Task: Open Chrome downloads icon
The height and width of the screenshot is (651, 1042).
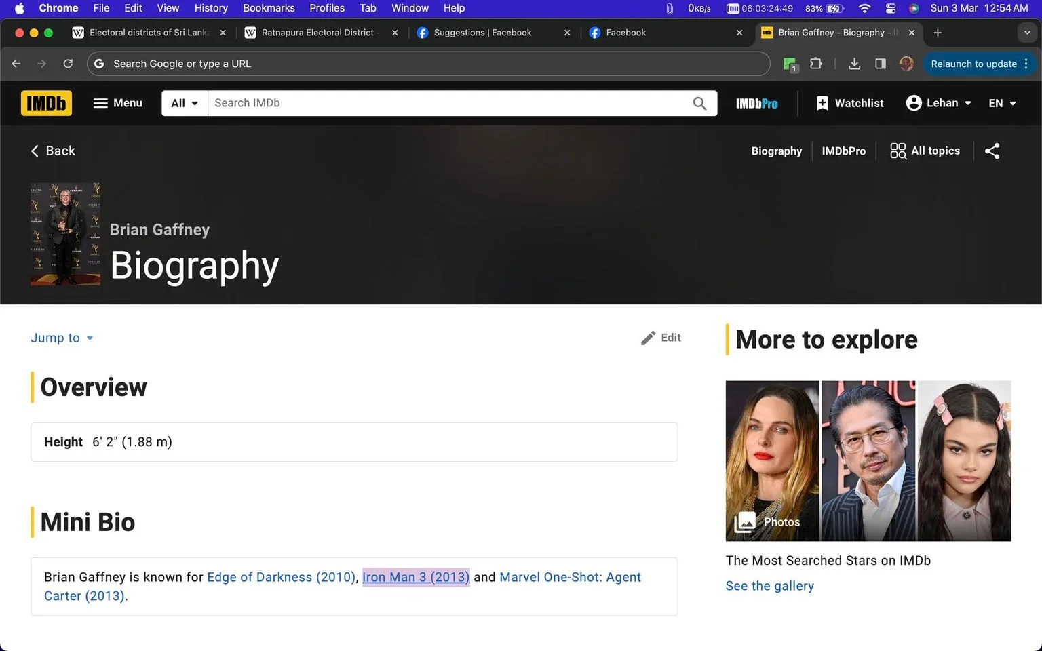Action: click(854, 64)
